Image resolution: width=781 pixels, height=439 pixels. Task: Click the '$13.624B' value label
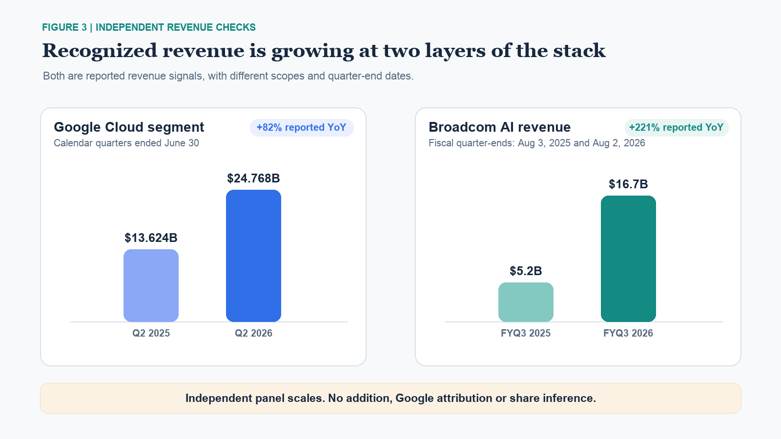[151, 238]
